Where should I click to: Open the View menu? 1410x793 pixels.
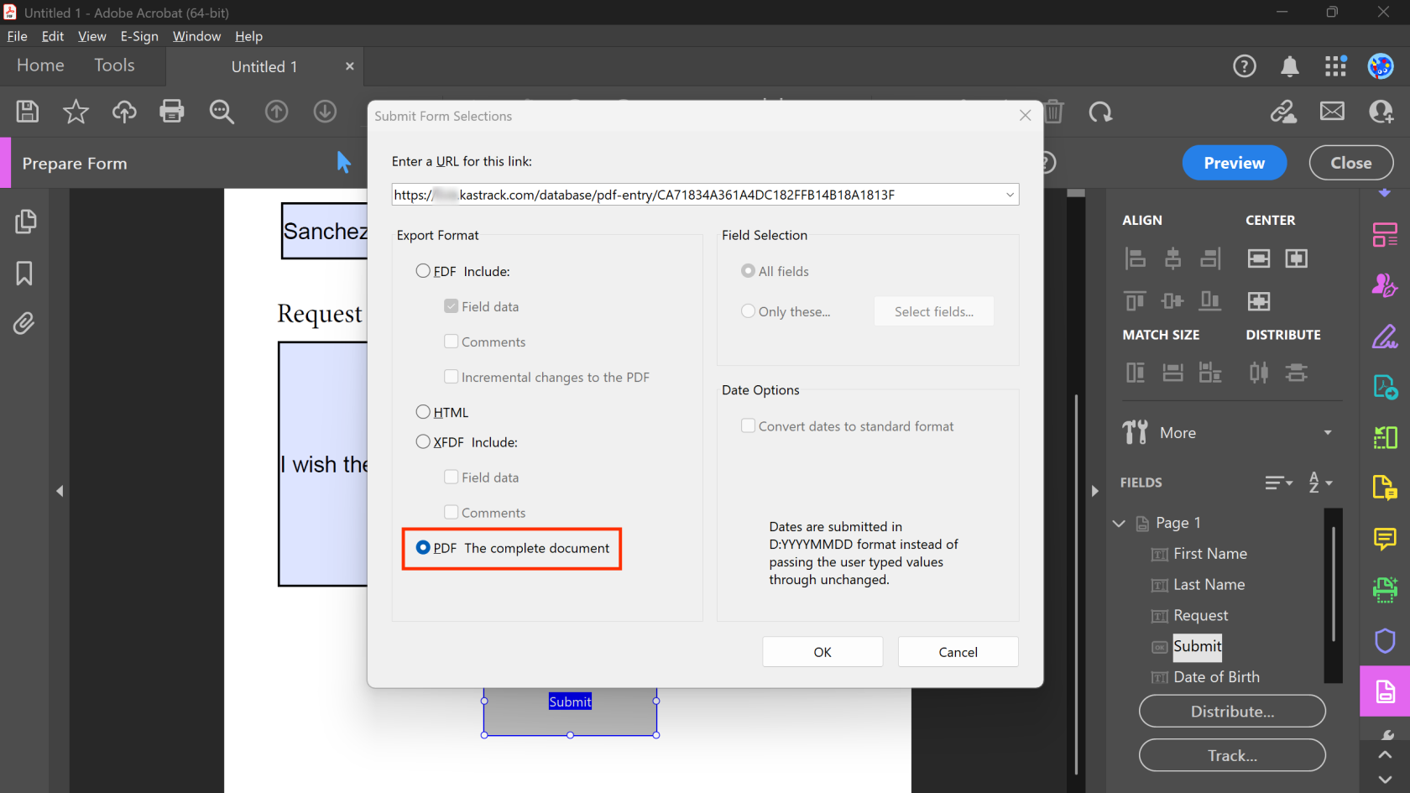point(92,36)
